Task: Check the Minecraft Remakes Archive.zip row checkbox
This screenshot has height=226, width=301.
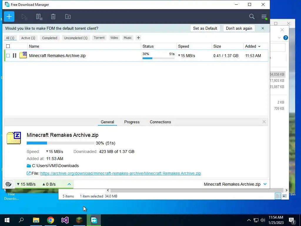Action: click(x=8, y=56)
